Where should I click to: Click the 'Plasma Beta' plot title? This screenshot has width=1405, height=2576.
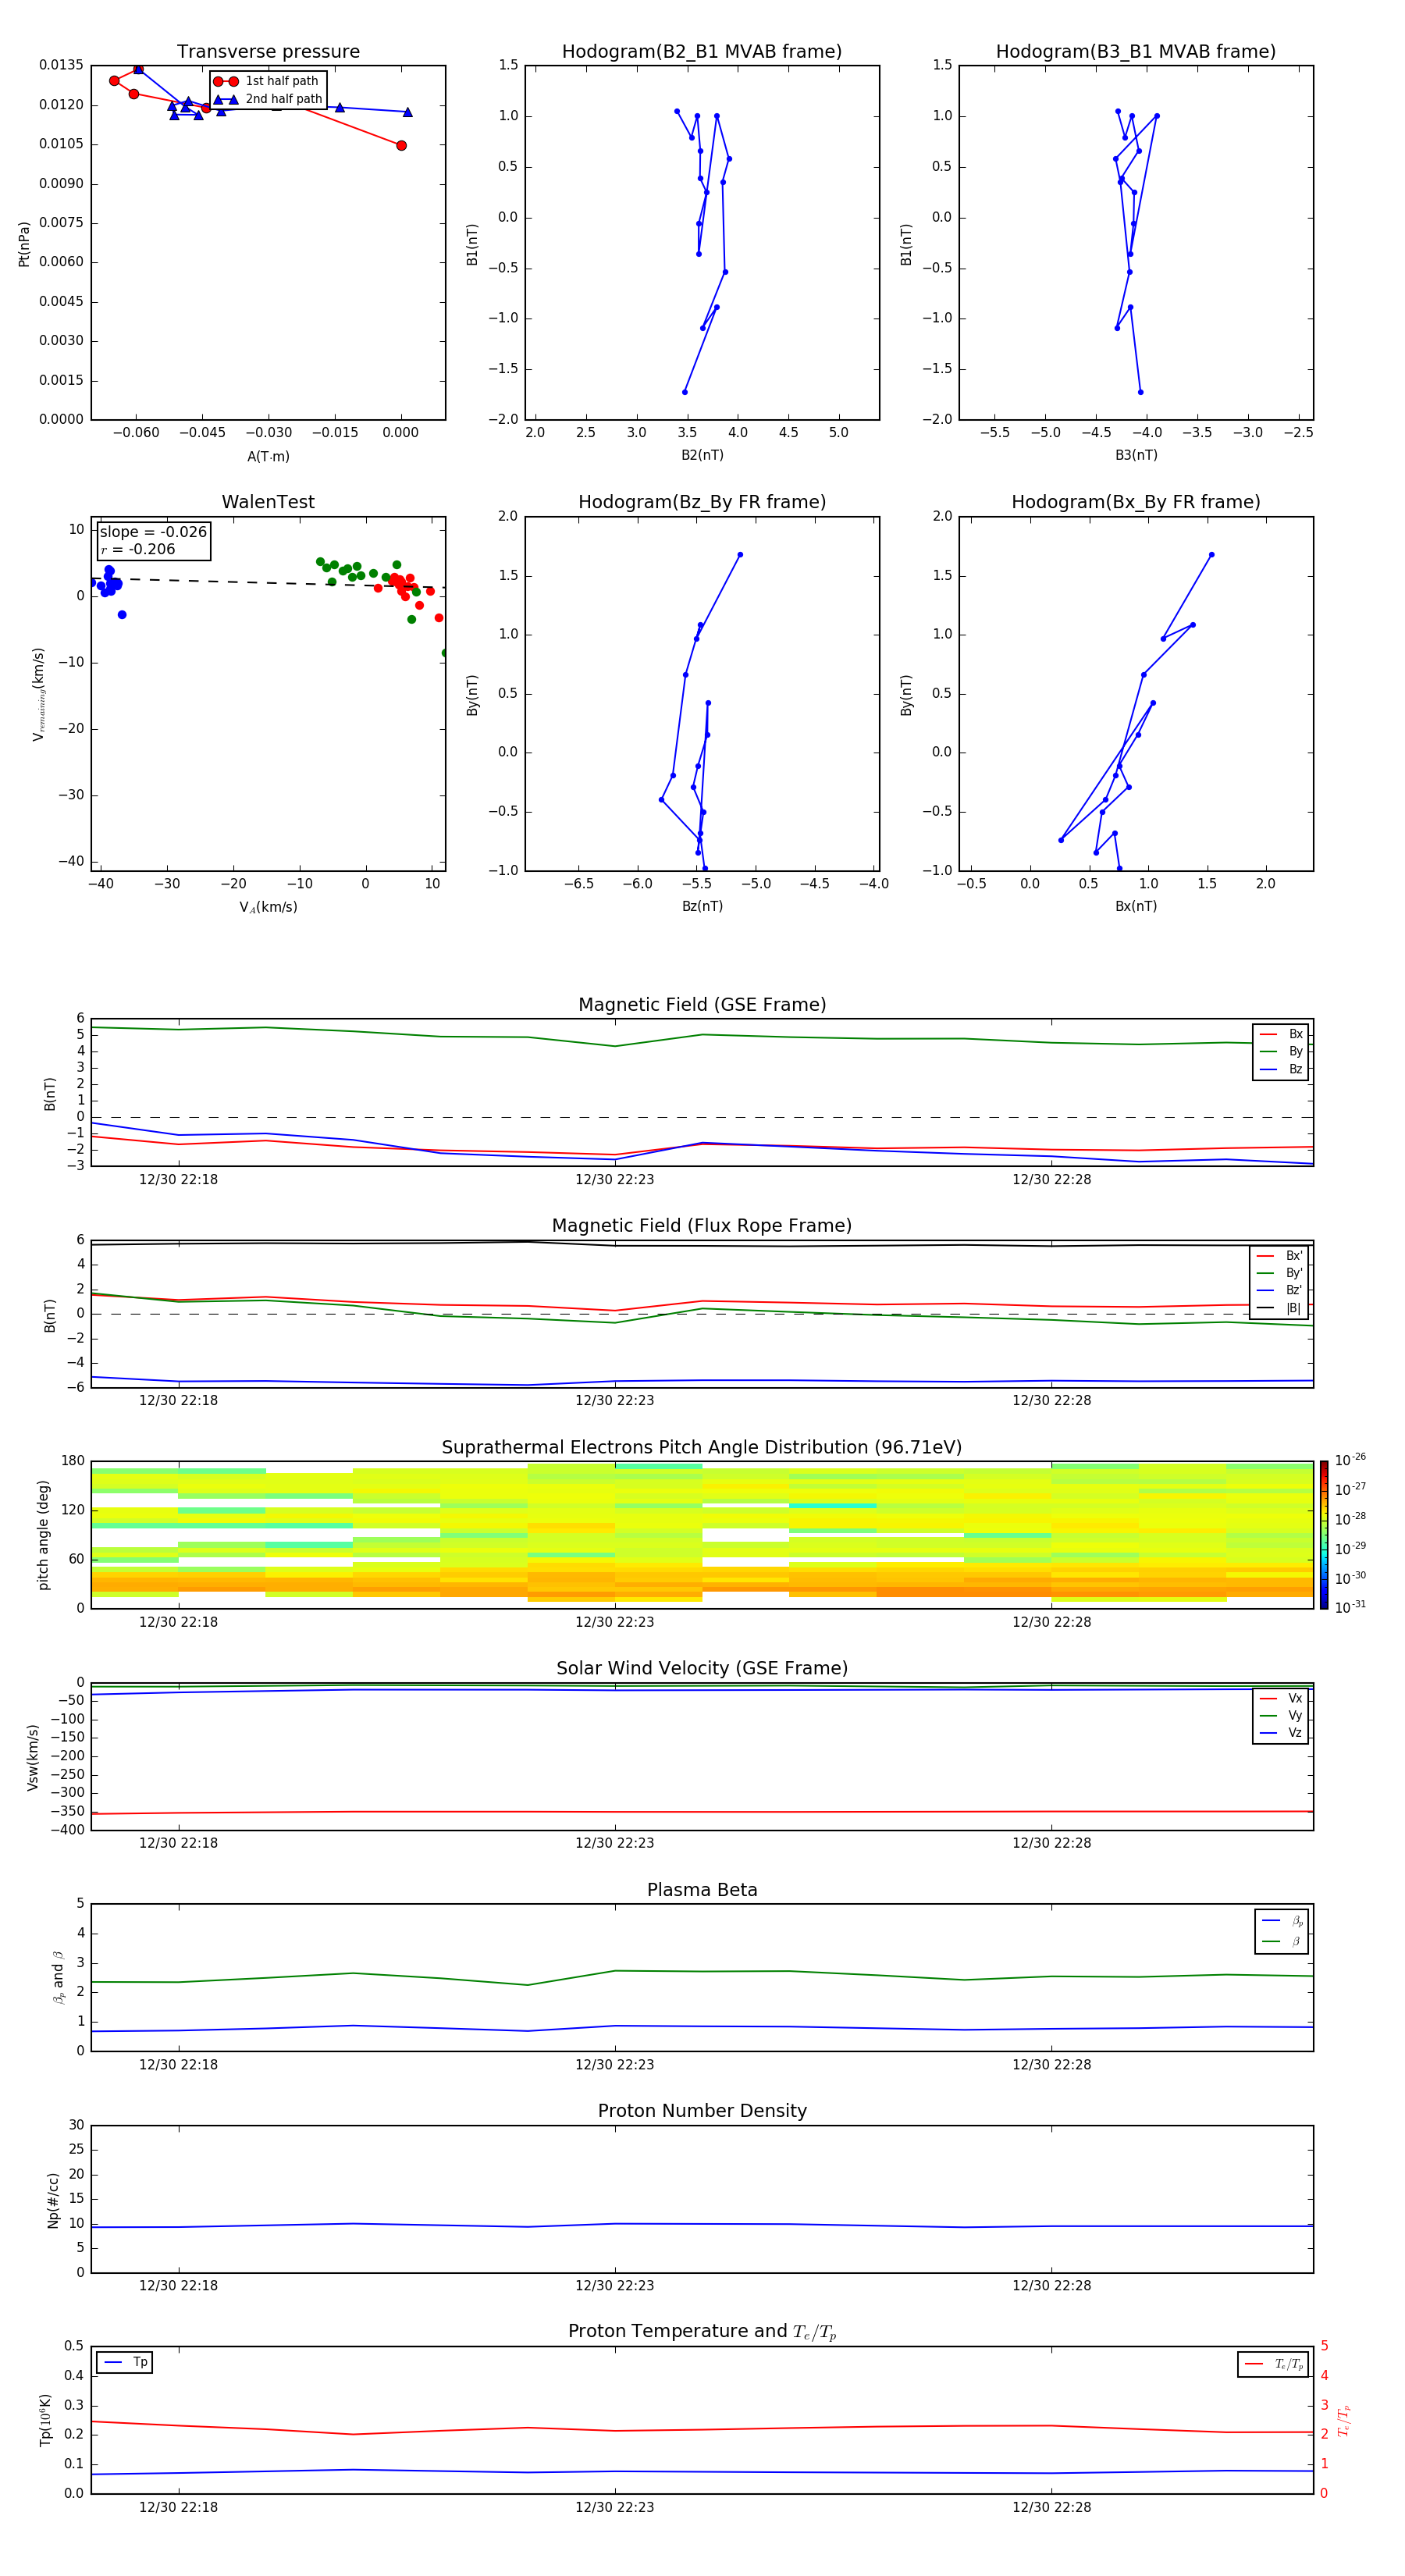tap(702, 1891)
